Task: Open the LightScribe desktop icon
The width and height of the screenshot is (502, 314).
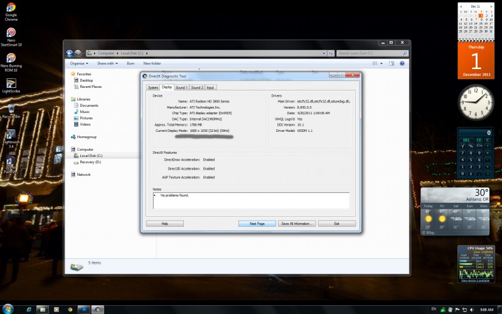Action: (11, 85)
